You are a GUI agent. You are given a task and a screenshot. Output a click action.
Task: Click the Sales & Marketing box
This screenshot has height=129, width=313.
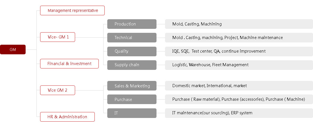point(132,86)
